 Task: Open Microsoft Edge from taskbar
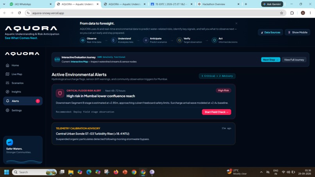click(89, 172)
